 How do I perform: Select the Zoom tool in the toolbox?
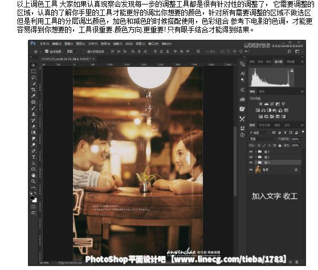click(x=34, y=181)
